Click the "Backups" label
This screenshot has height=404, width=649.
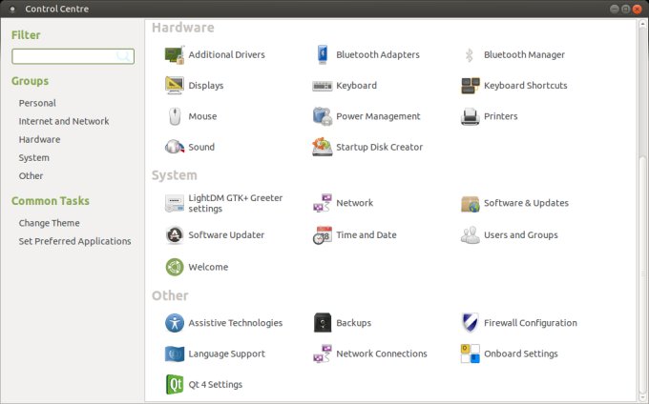coord(354,323)
